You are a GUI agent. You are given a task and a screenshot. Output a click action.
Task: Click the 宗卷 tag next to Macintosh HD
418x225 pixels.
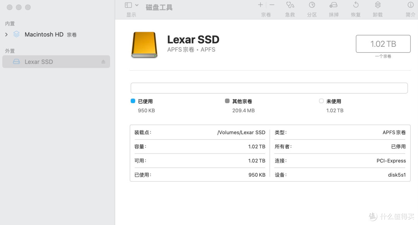(x=72, y=35)
